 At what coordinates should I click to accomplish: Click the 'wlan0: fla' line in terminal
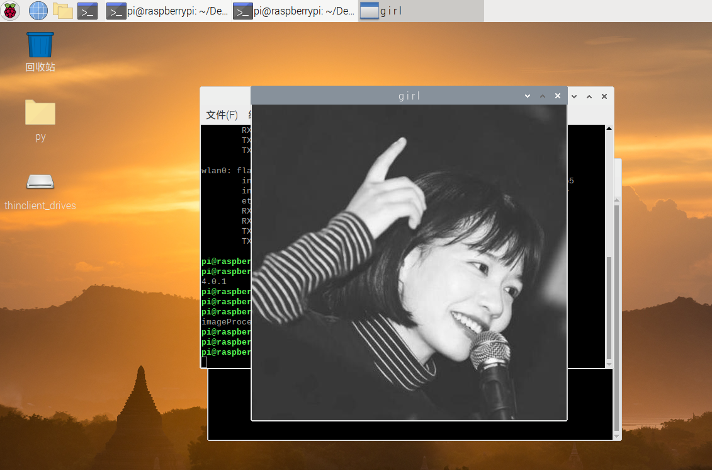(226, 171)
